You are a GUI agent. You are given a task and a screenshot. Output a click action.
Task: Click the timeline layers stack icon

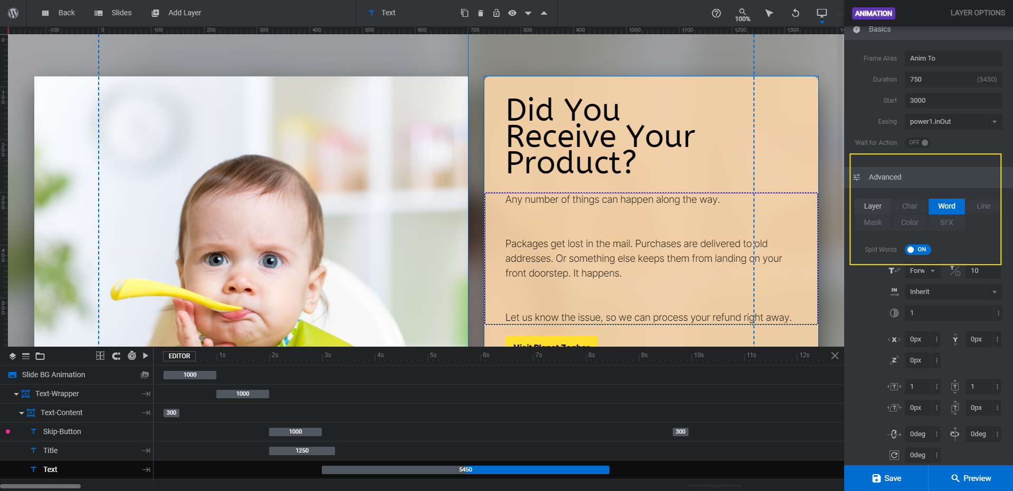(x=13, y=356)
